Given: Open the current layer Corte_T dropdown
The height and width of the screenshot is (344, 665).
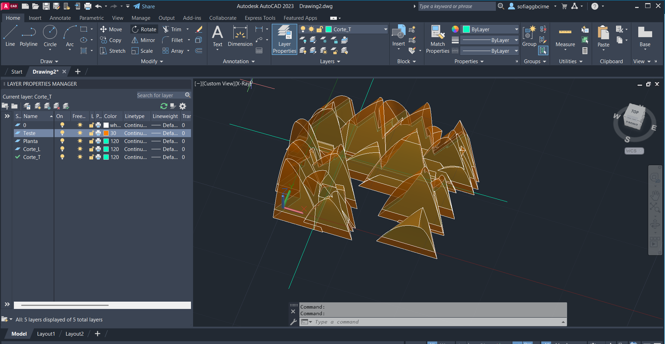Looking at the screenshot, I should click(x=385, y=30).
